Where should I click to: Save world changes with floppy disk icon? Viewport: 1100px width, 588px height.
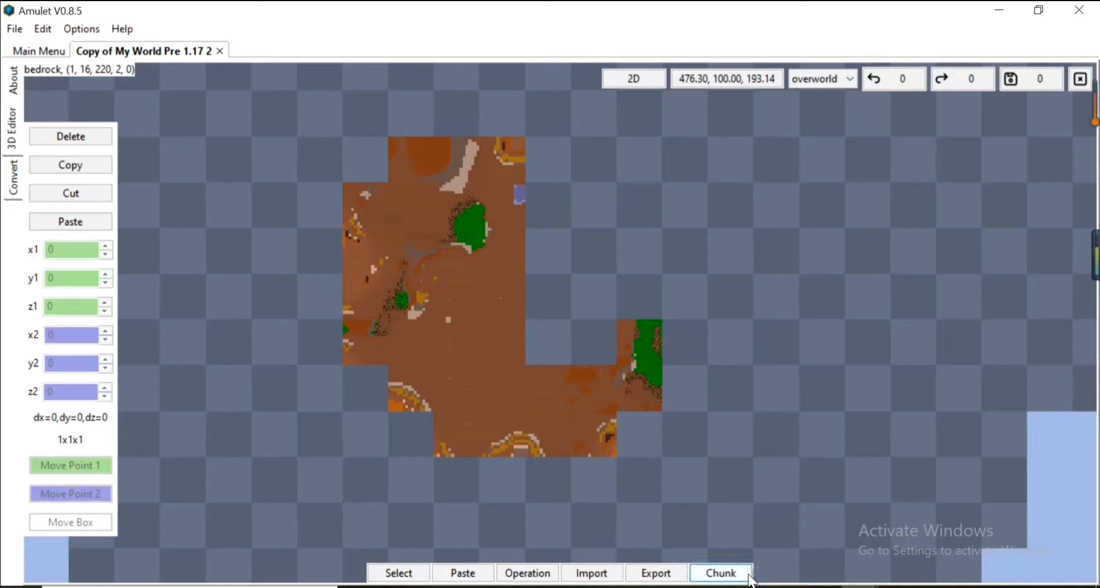[x=1010, y=78]
